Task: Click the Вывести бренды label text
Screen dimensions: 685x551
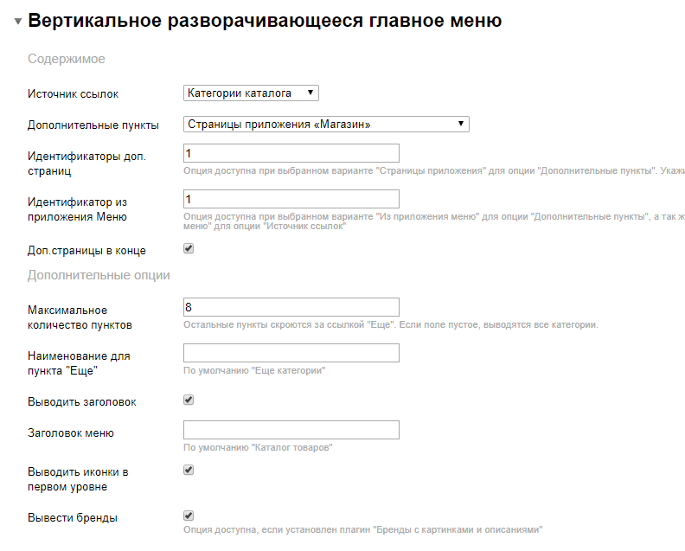Action: pyautogui.click(x=73, y=518)
